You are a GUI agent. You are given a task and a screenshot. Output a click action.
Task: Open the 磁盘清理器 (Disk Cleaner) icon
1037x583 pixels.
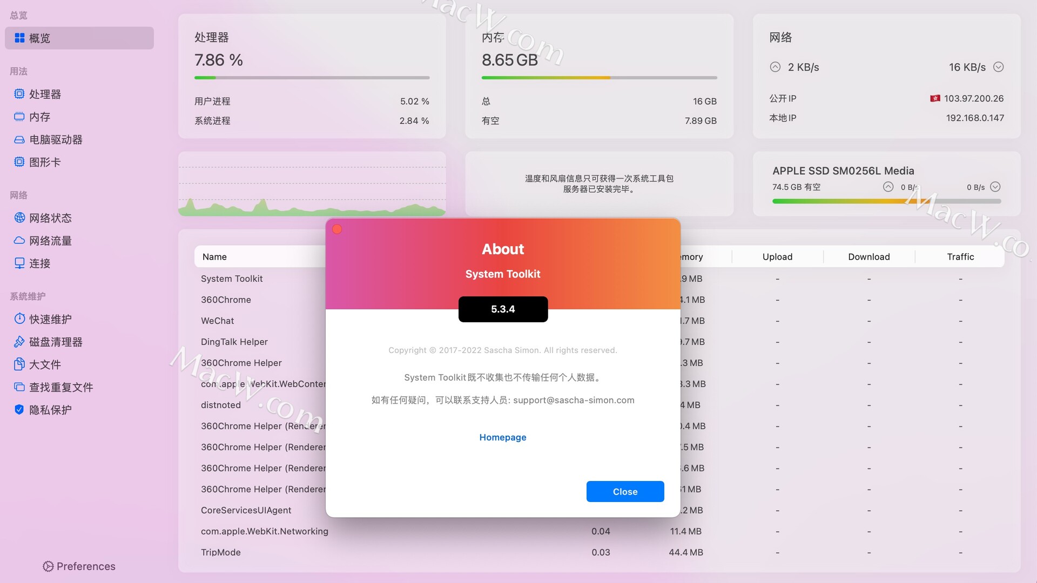pos(18,342)
